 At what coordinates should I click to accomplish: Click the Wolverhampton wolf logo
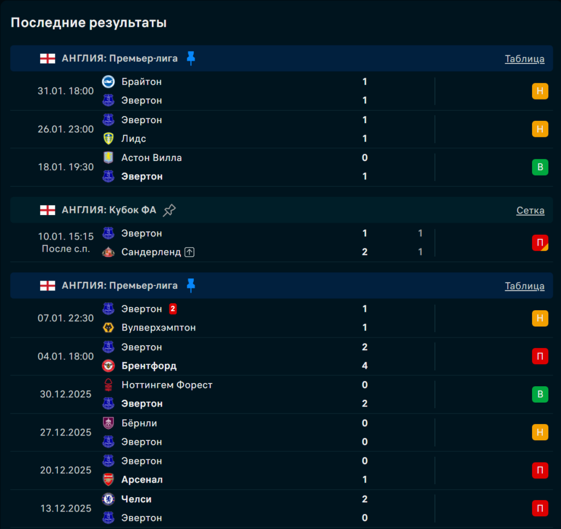pyautogui.click(x=108, y=328)
